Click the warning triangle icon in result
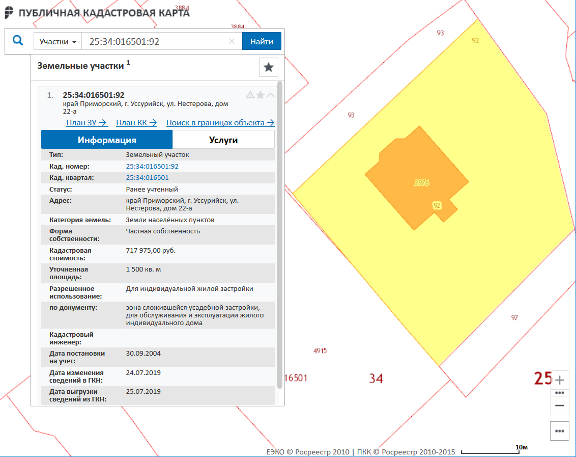The width and height of the screenshot is (576, 457). pos(250,95)
